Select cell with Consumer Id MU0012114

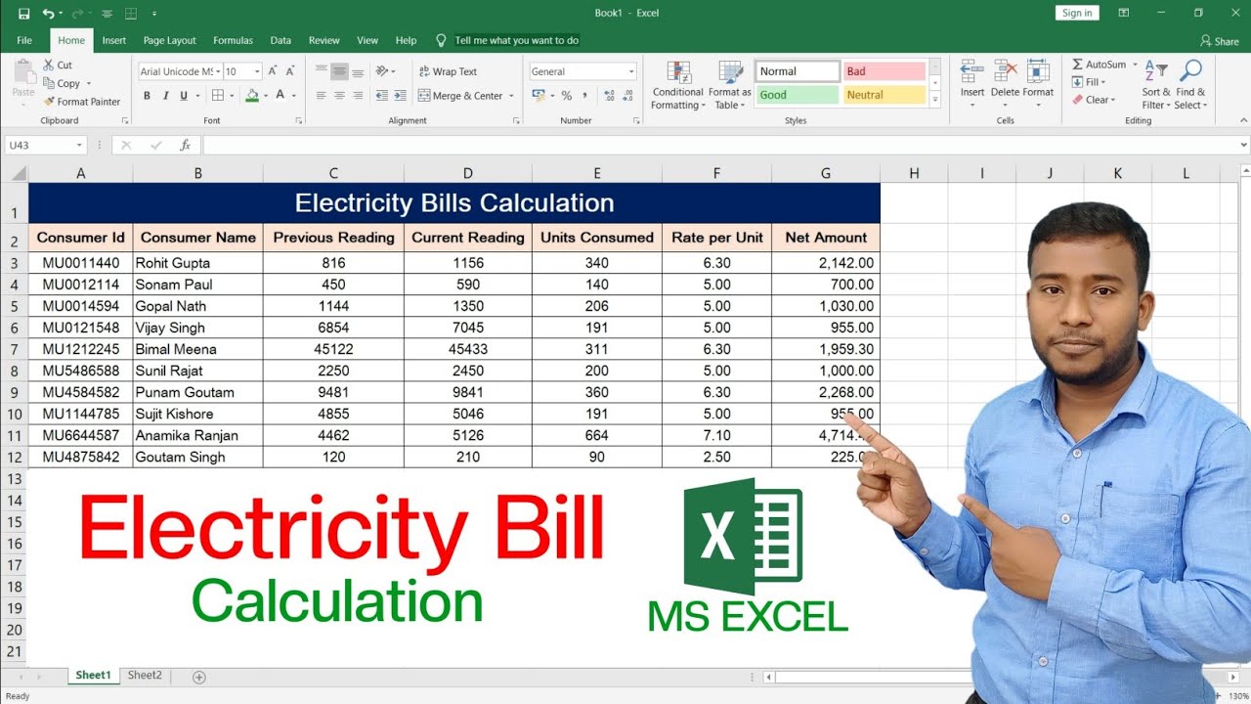[80, 285]
